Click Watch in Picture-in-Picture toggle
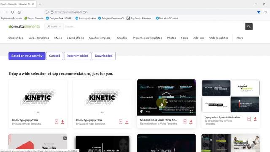 (179, 101)
